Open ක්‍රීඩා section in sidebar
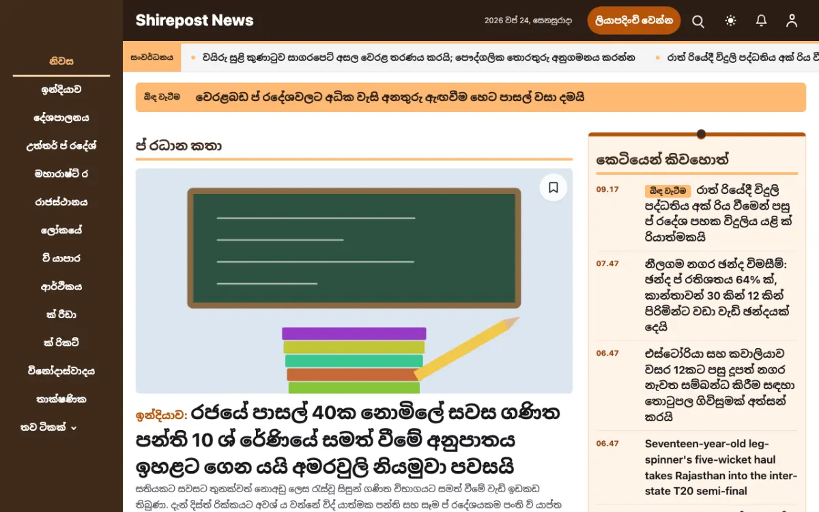The height and width of the screenshot is (512, 819). (x=61, y=315)
